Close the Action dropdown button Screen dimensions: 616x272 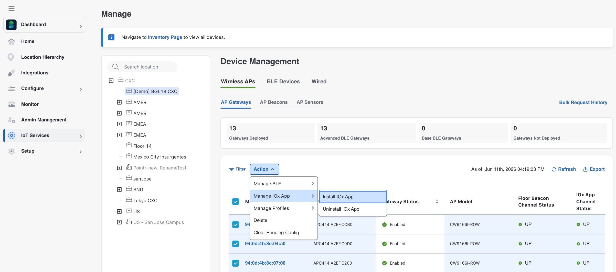264,169
